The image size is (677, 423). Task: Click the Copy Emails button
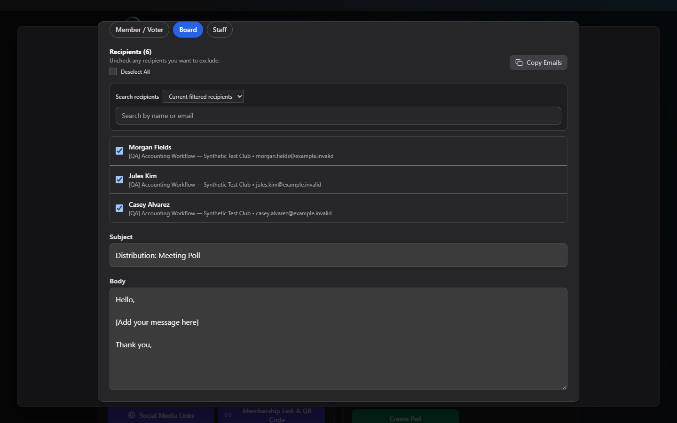coord(538,63)
